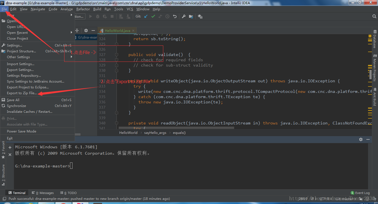Image resolution: width=378 pixels, height=204 pixels.
Task: Collapse readObject method fold marker
Action: pos(116,123)
